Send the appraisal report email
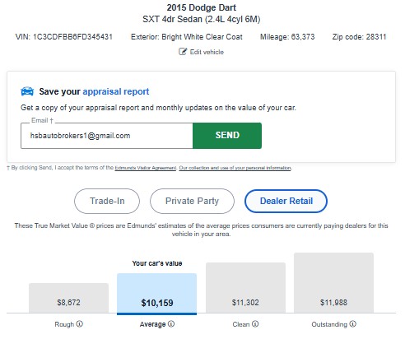This screenshot has width=405, height=339. (227, 136)
